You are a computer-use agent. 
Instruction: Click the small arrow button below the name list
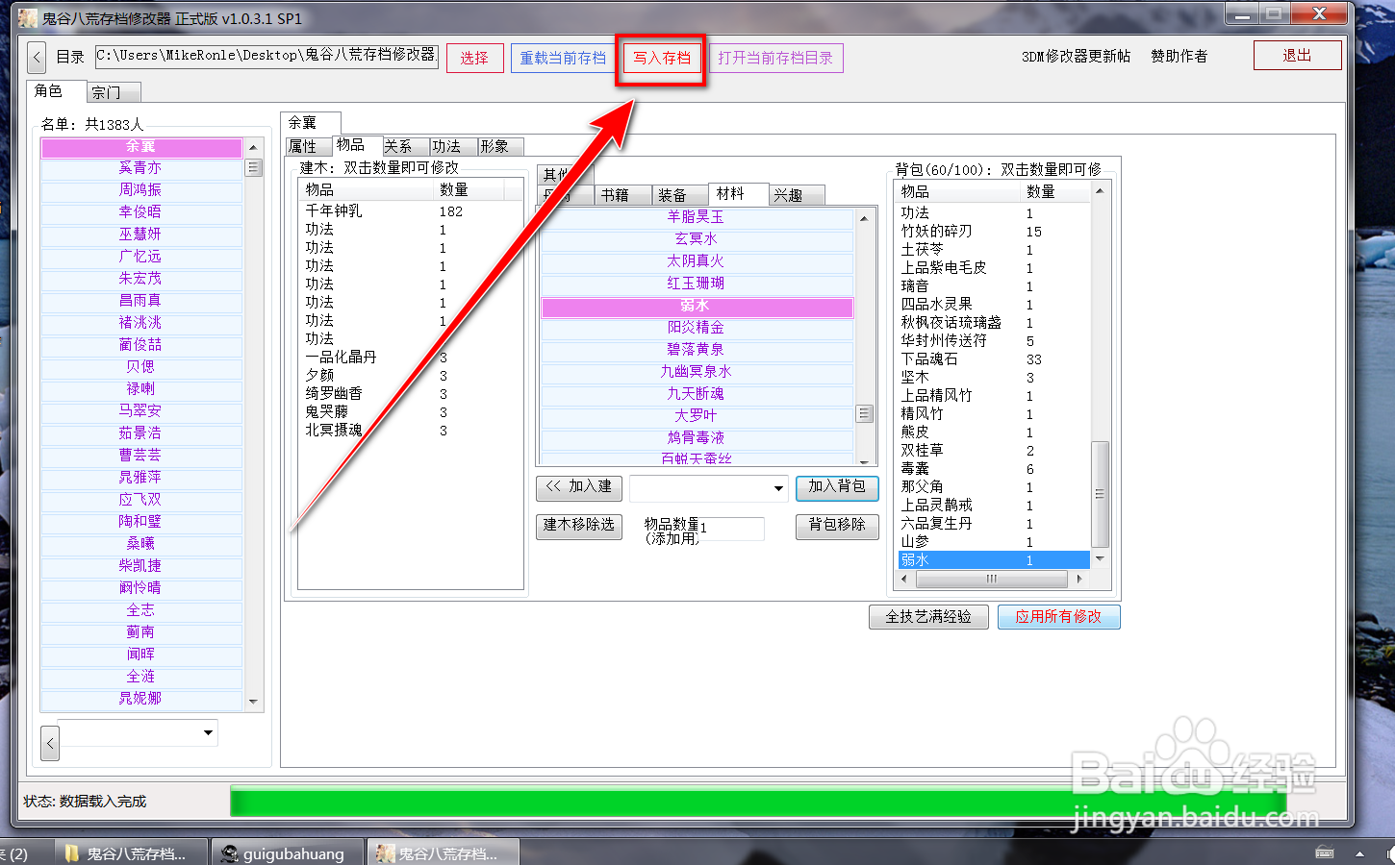click(x=51, y=742)
